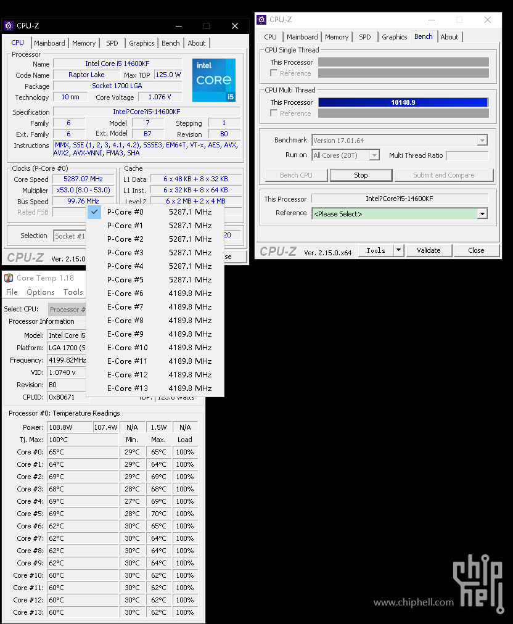Viewport: 513px width, 624px height.
Task: Click the Tools button in right CPU-Z
Action: pos(376,250)
